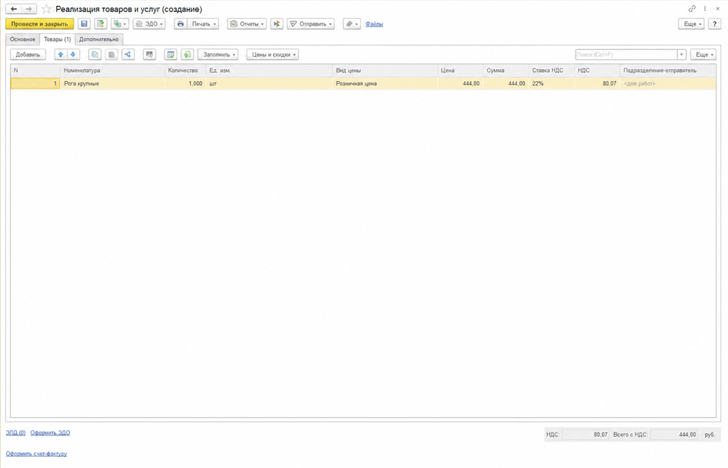The image size is (728, 468).
Task: Move row up with blue up arrow
Action: click(61, 55)
